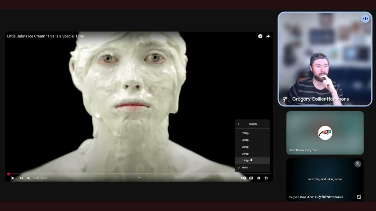Click the pin icon beside Gregory's name
Image resolution: width=376 pixels, height=211 pixels.
coord(285,99)
